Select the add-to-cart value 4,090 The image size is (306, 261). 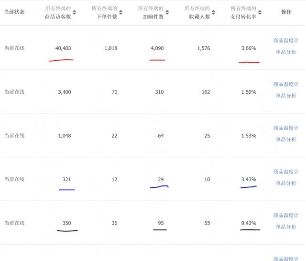click(x=157, y=48)
